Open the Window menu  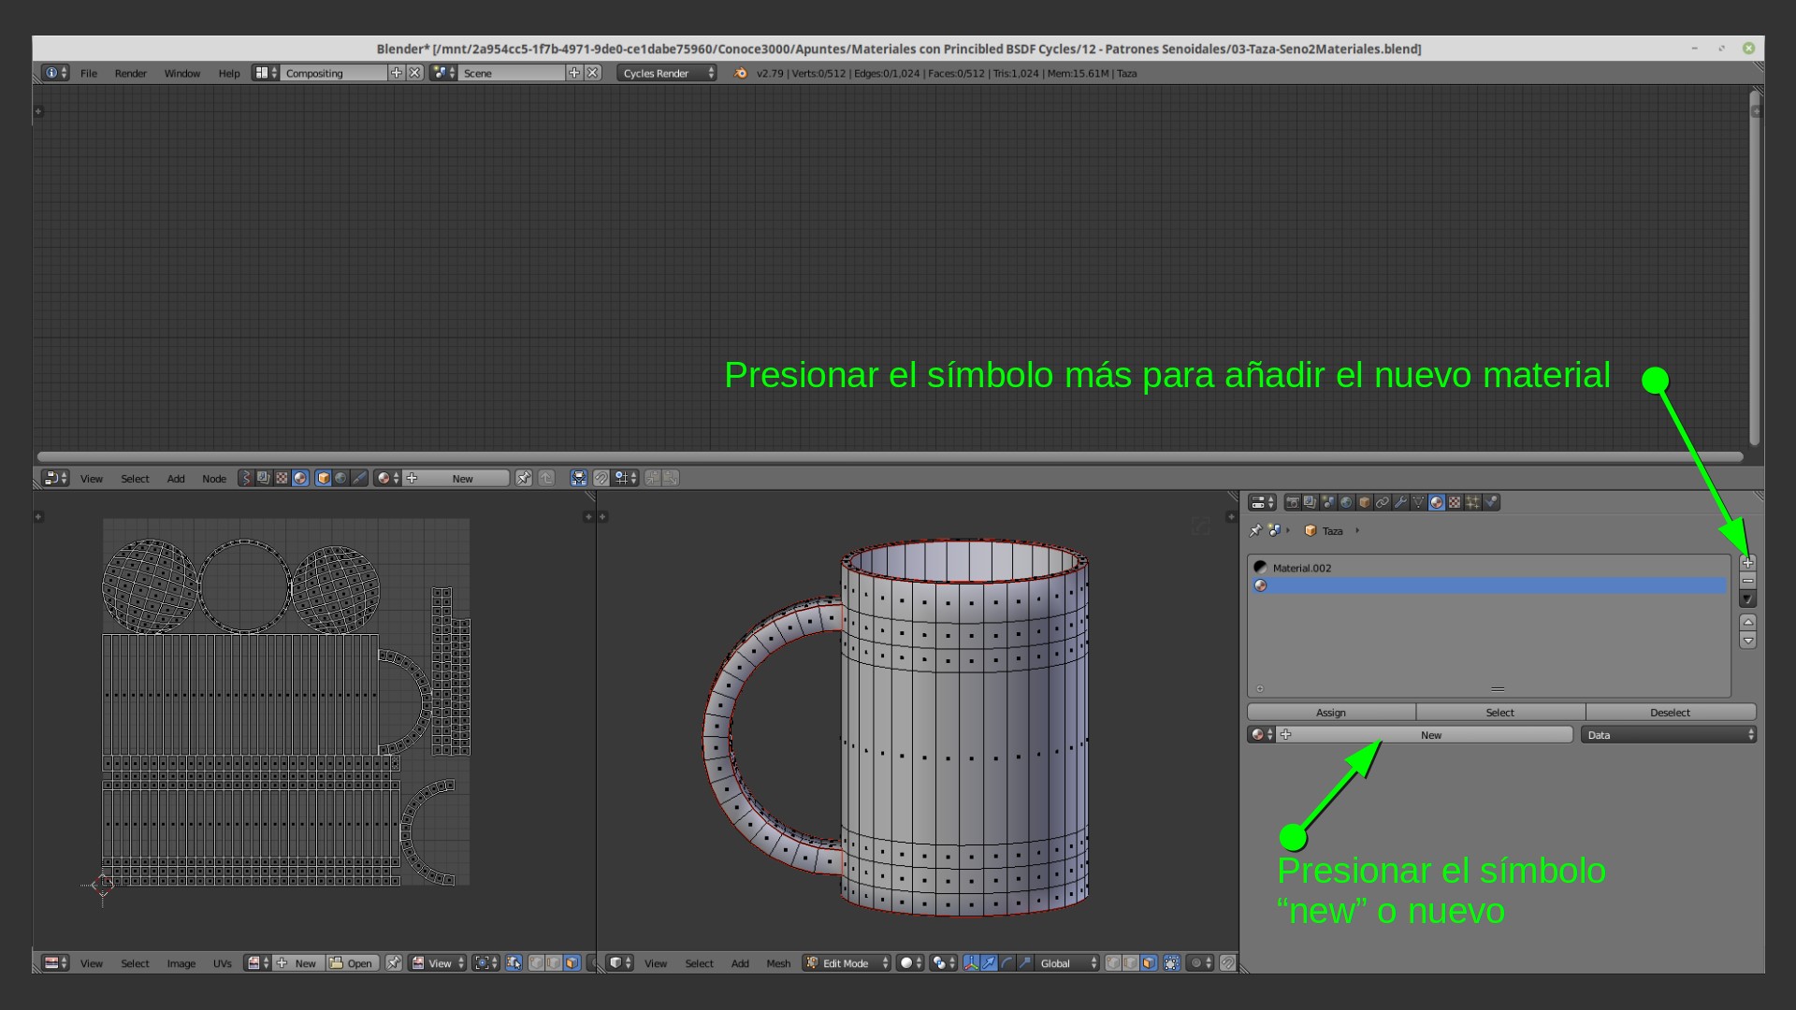[x=181, y=73]
